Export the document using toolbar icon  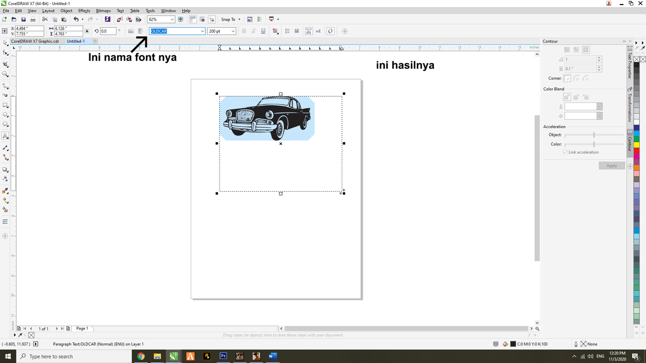pyautogui.click(x=129, y=19)
